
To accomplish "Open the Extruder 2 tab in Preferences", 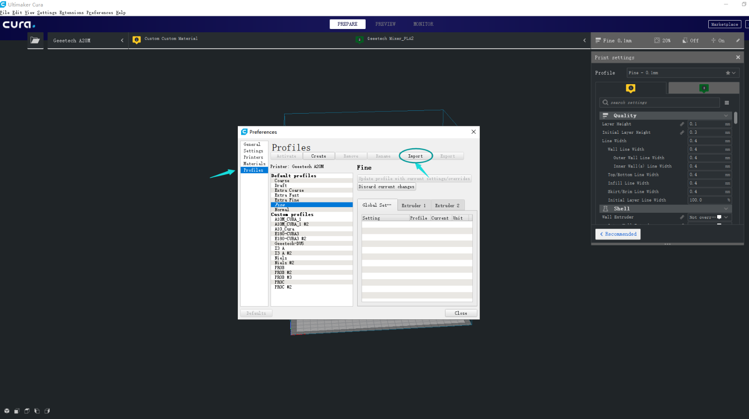I will coord(447,206).
